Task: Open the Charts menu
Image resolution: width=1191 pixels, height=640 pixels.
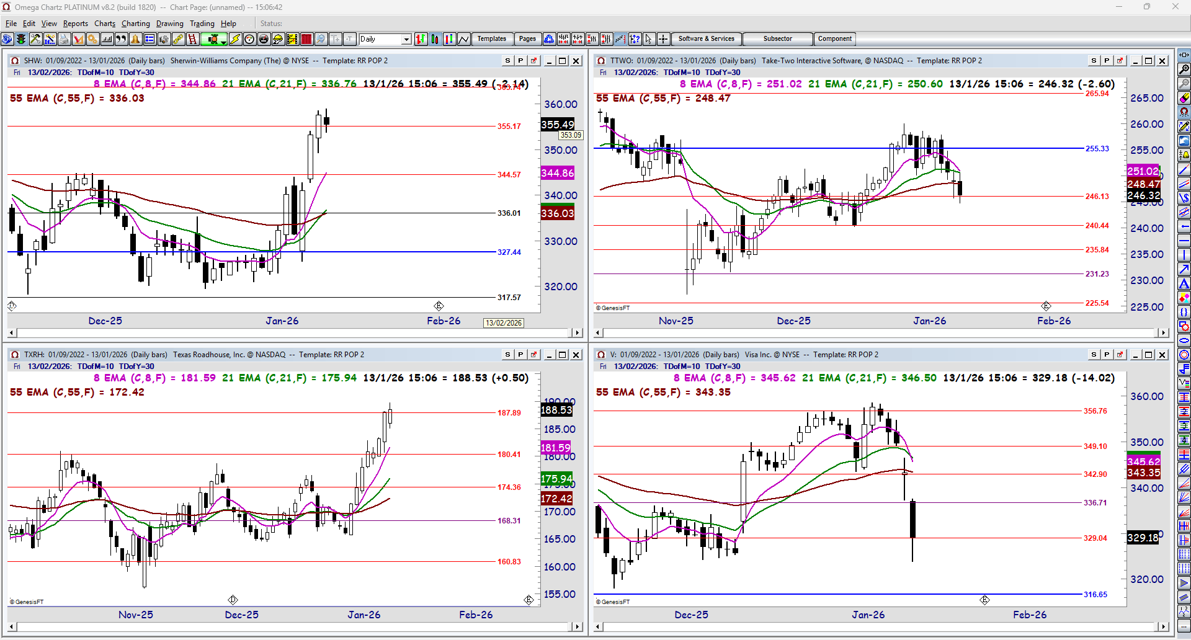Action: pos(105,24)
